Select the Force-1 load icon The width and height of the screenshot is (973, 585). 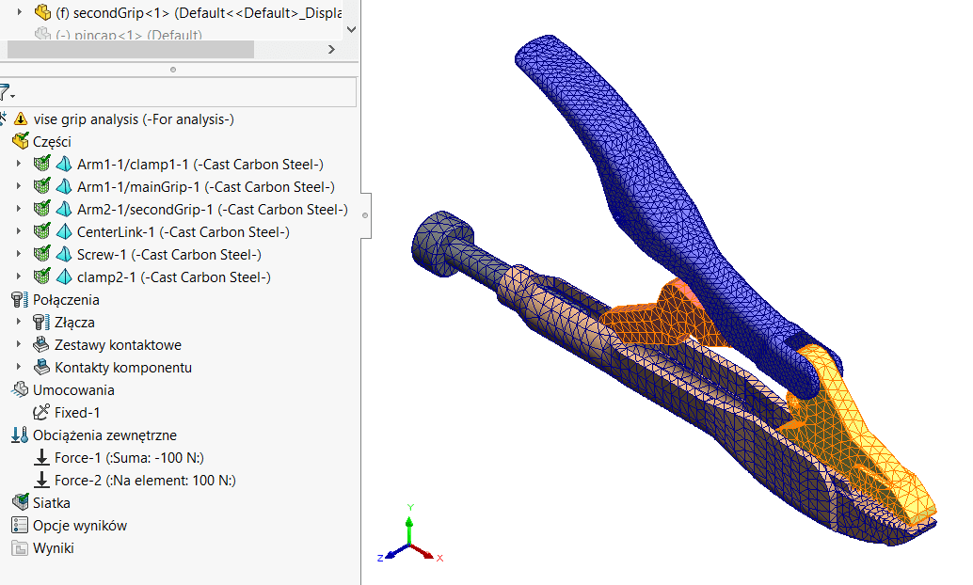pyautogui.click(x=43, y=457)
